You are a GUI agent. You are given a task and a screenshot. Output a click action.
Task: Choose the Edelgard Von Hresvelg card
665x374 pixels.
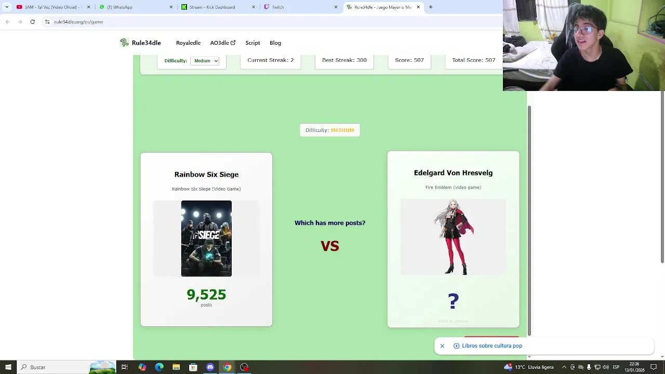453,239
